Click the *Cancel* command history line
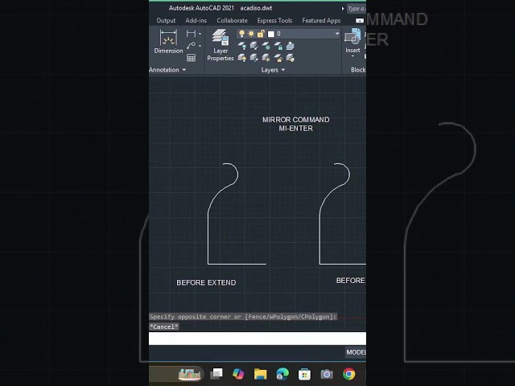 coord(164,326)
